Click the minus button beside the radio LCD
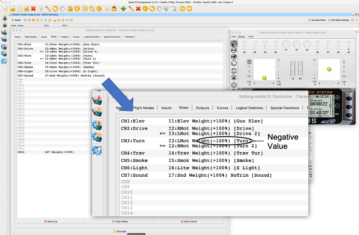Viewport: 359px width, 235px height. tap(338, 106)
